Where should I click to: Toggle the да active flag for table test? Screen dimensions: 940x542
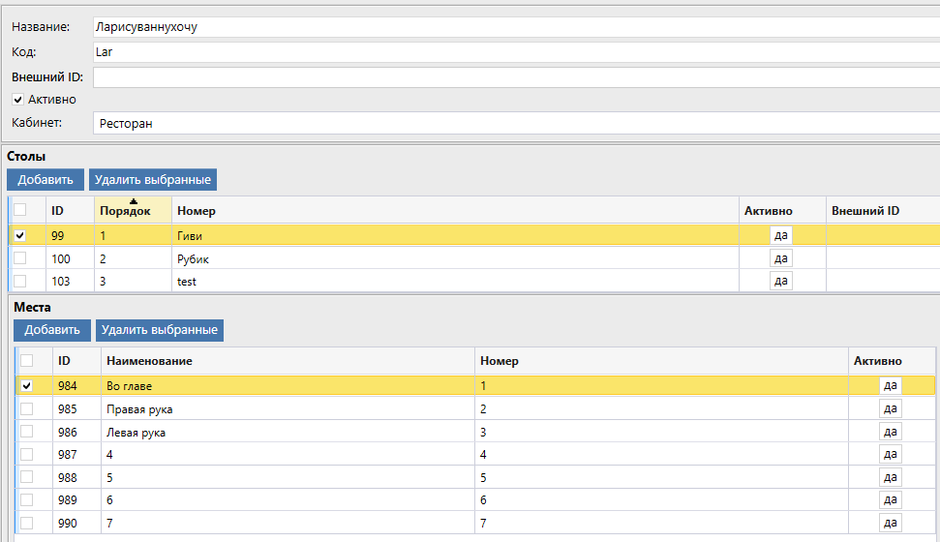[781, 282]
